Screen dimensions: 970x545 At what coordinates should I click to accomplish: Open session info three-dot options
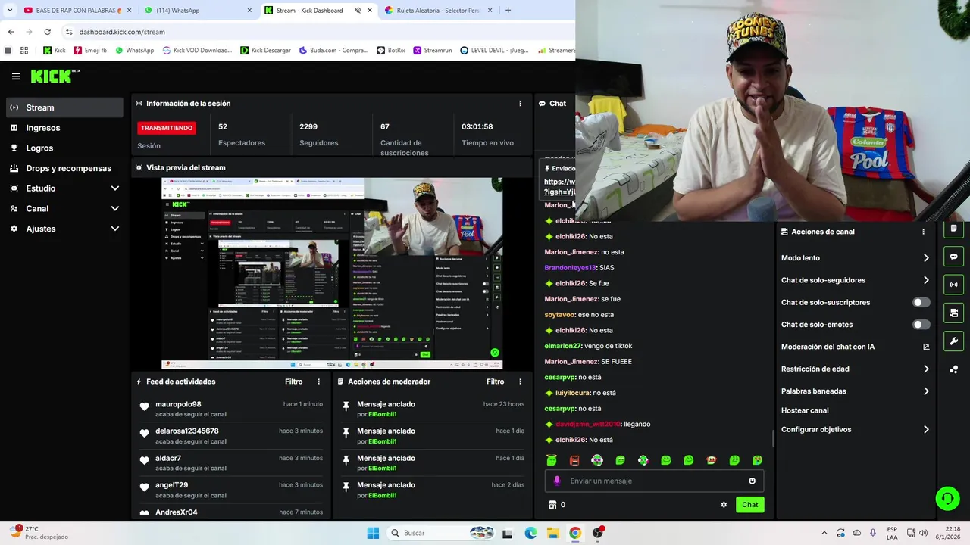[520, 104]
